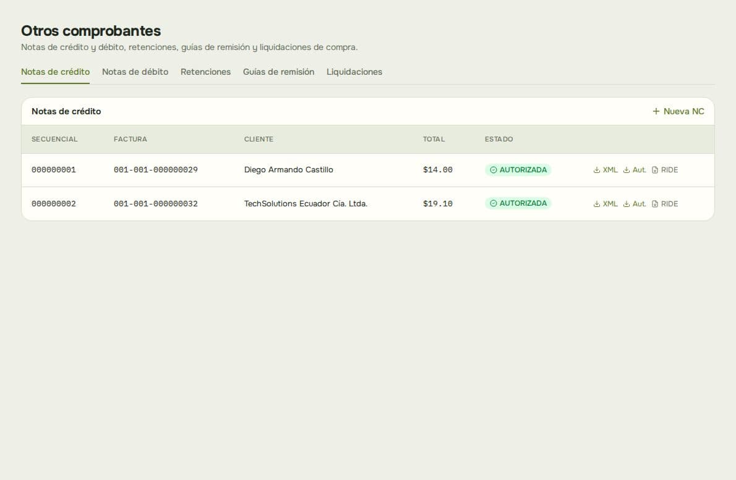Click factura 001-001-000000032

[x=156, y=203]
